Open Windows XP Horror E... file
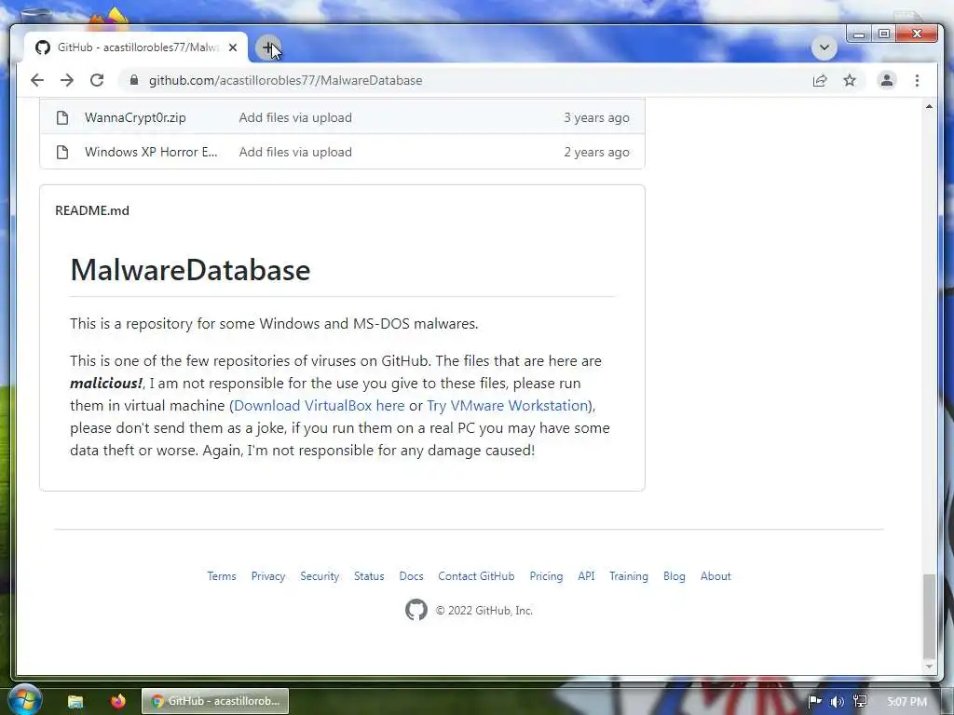 (x=151, y=152)
